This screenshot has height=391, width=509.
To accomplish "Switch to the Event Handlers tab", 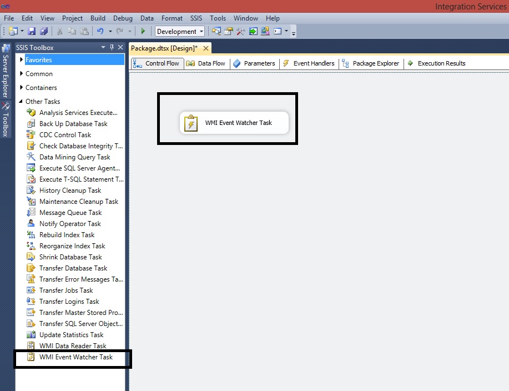I will coord(309,63).
